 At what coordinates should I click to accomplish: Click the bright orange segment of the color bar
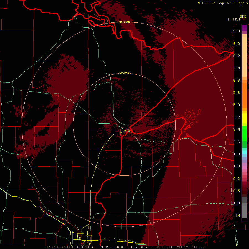coord(244,95)
